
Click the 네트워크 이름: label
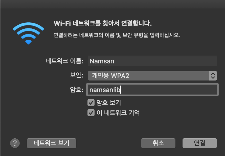coord(64,61)
